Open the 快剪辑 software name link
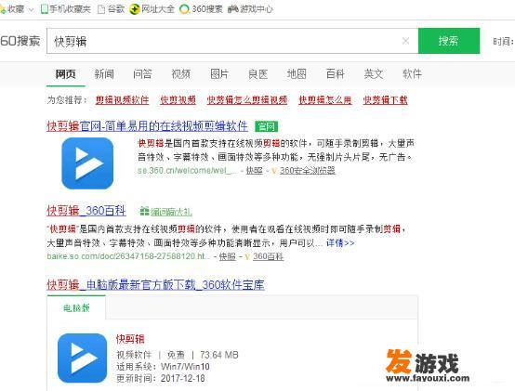 (x=130, y=339)
